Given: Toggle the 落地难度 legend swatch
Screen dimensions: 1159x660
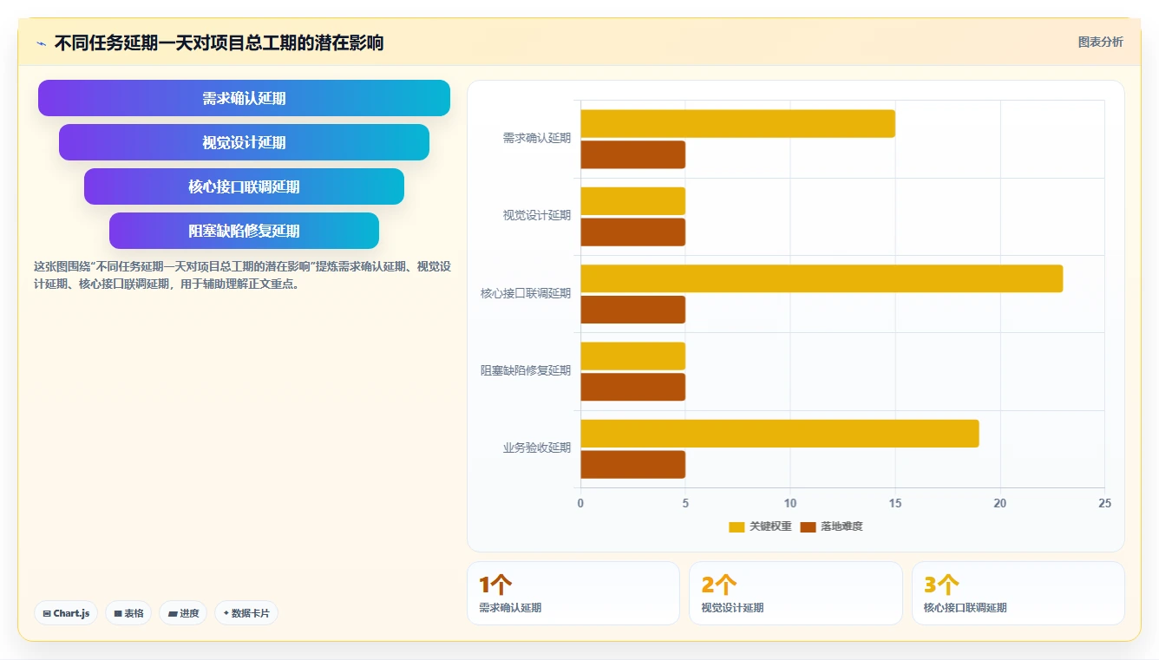Looking at the screenshot, I should pyautogui.click(x=809, y=526).
